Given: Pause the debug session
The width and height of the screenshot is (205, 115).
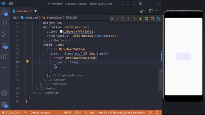Looking at the screenshot, I should point(117,19).
